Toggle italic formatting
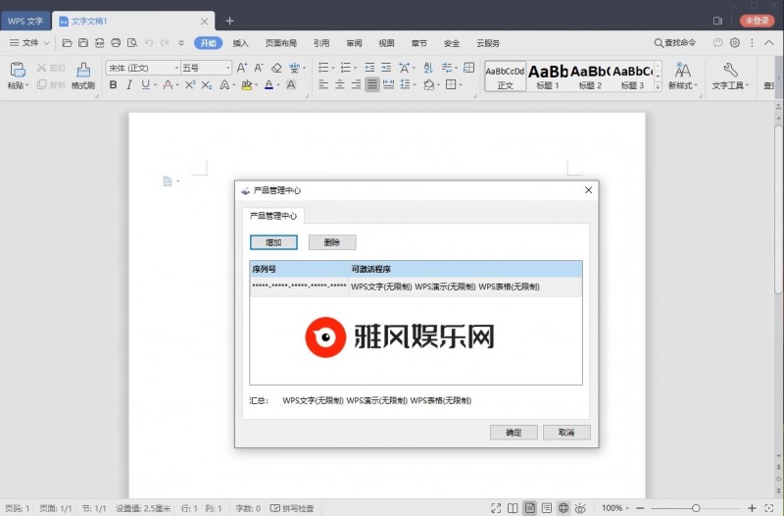Image resolution: width=784 pixels, height=516 pixels. click(129, 84)
